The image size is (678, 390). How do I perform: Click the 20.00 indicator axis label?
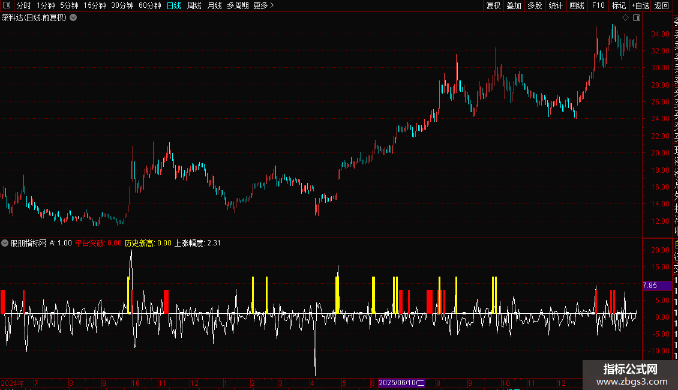point(660,250)
